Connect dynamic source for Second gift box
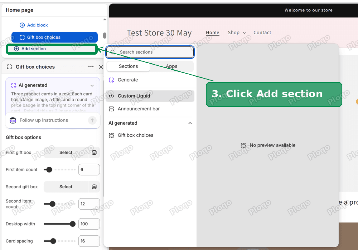Image resolution: width=358 pixels, height=250 pixels. [94, 187]
